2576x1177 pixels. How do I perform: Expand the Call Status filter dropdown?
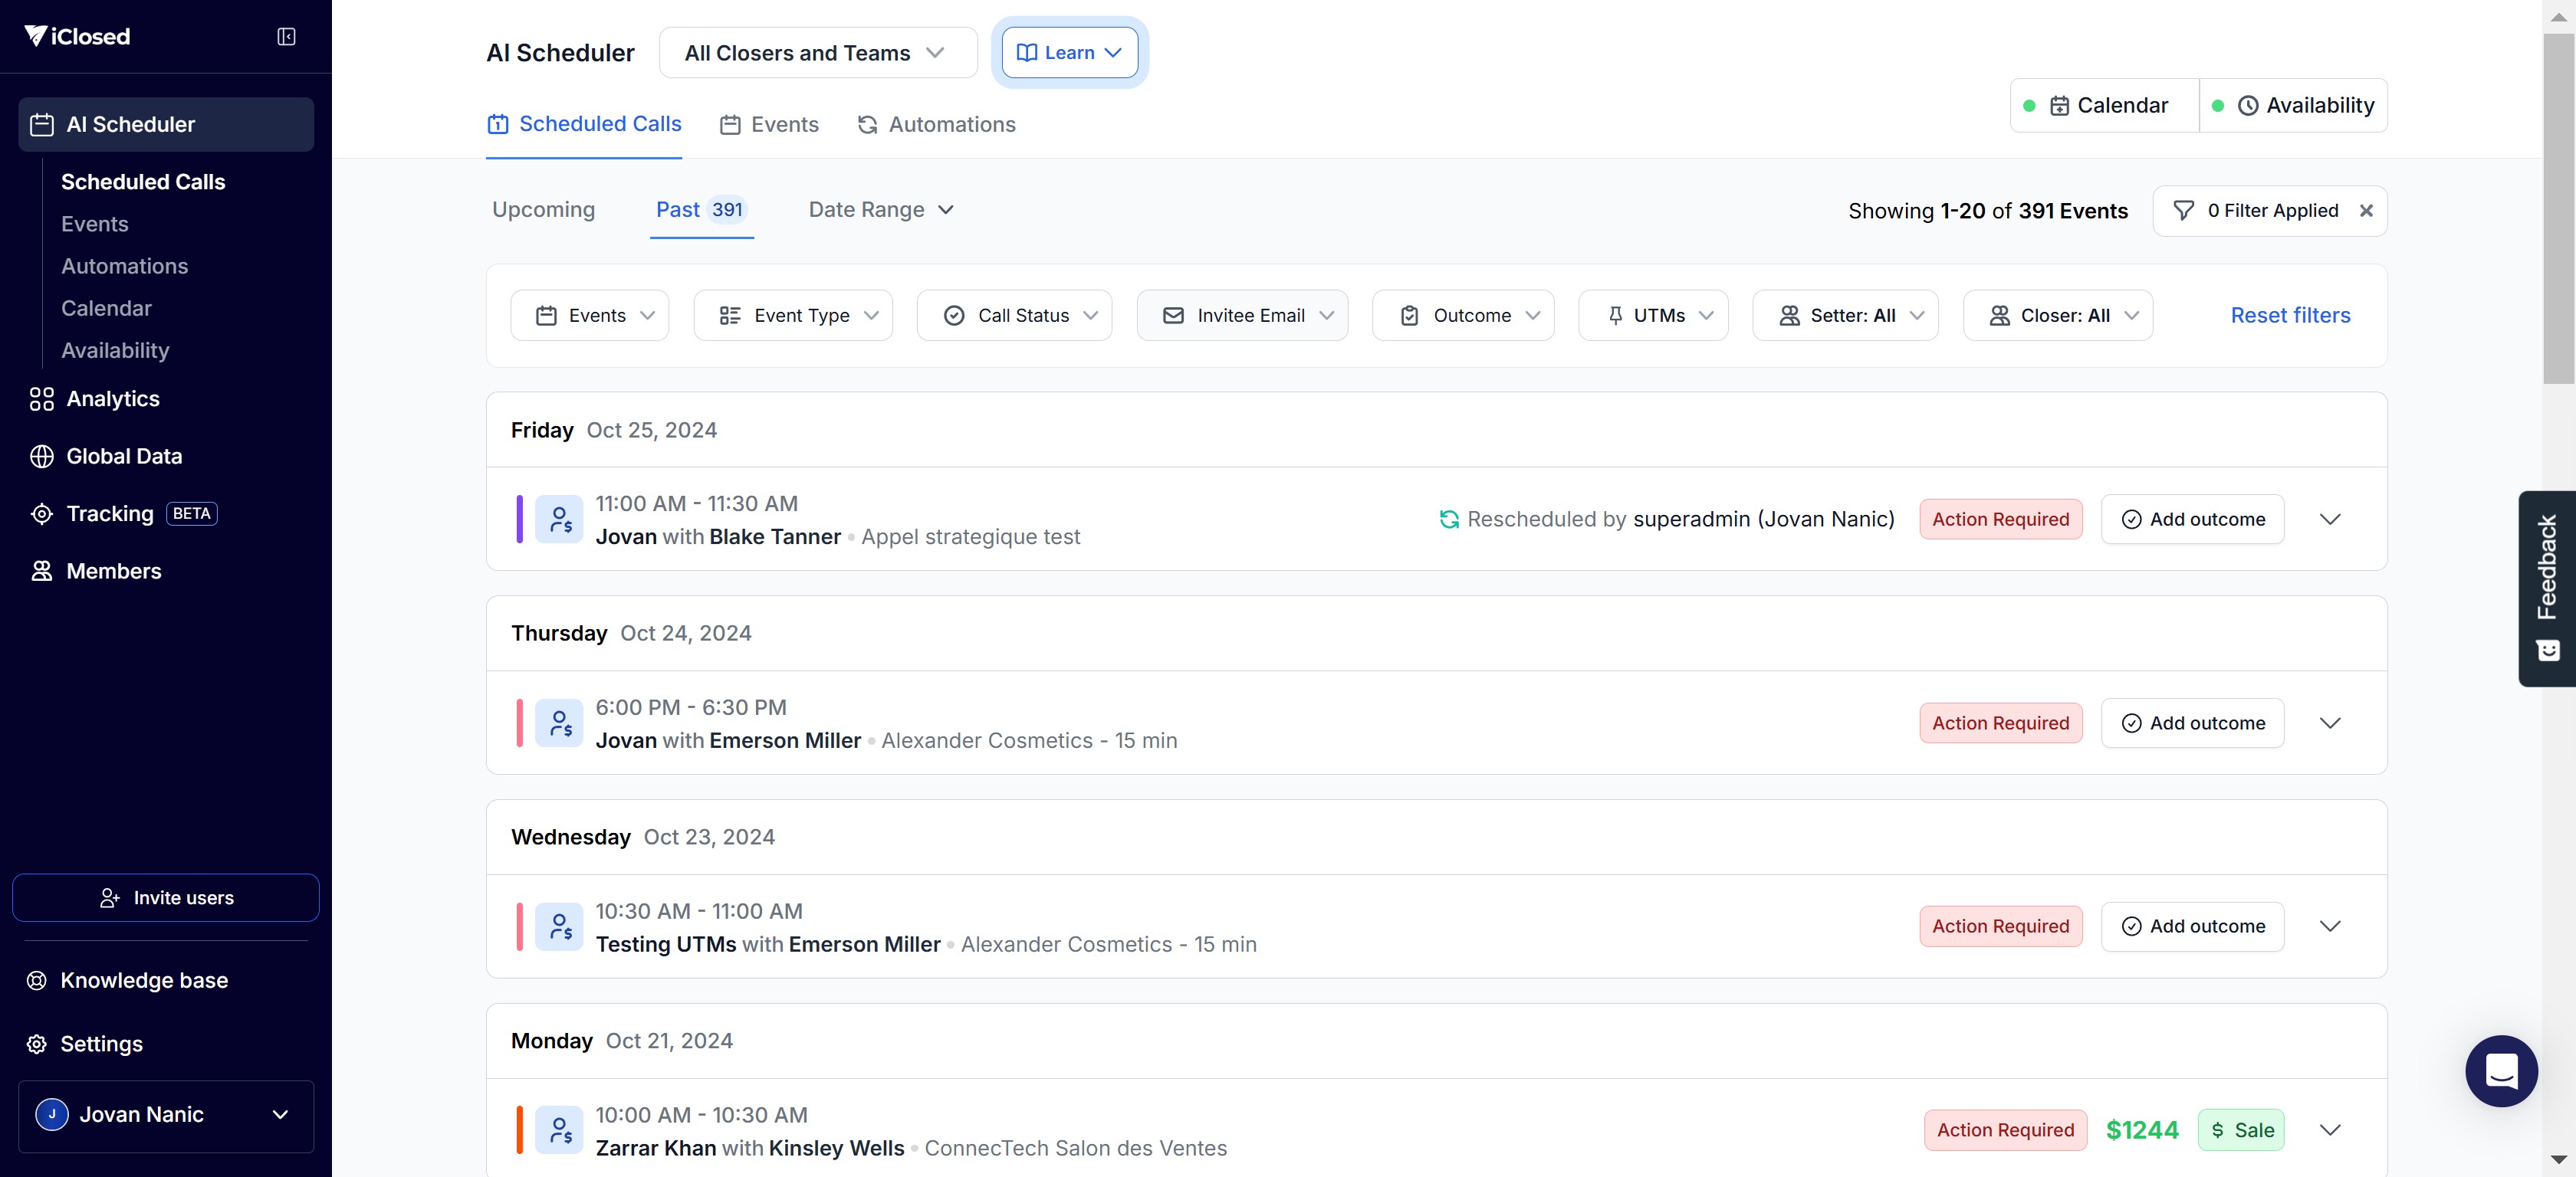click(x=1014, y=316)
